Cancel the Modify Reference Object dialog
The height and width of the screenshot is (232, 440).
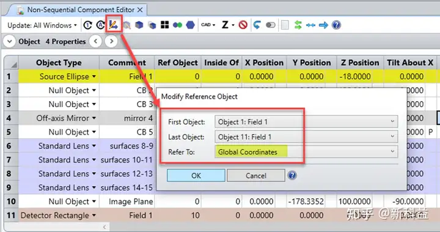click(256, 175)
